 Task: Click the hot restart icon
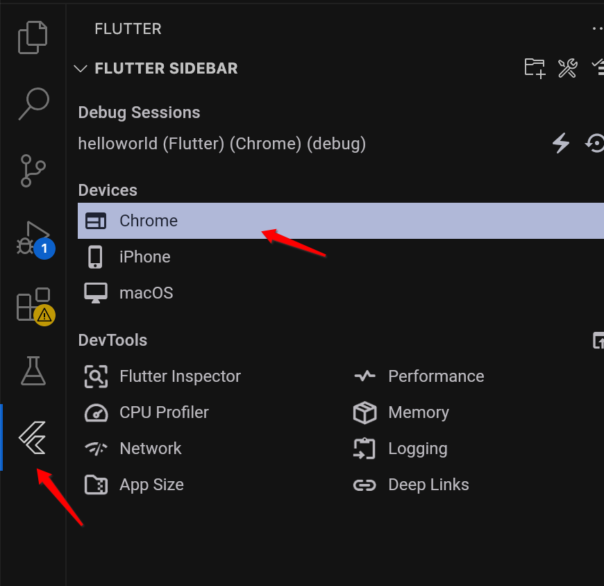pos(595,143)
